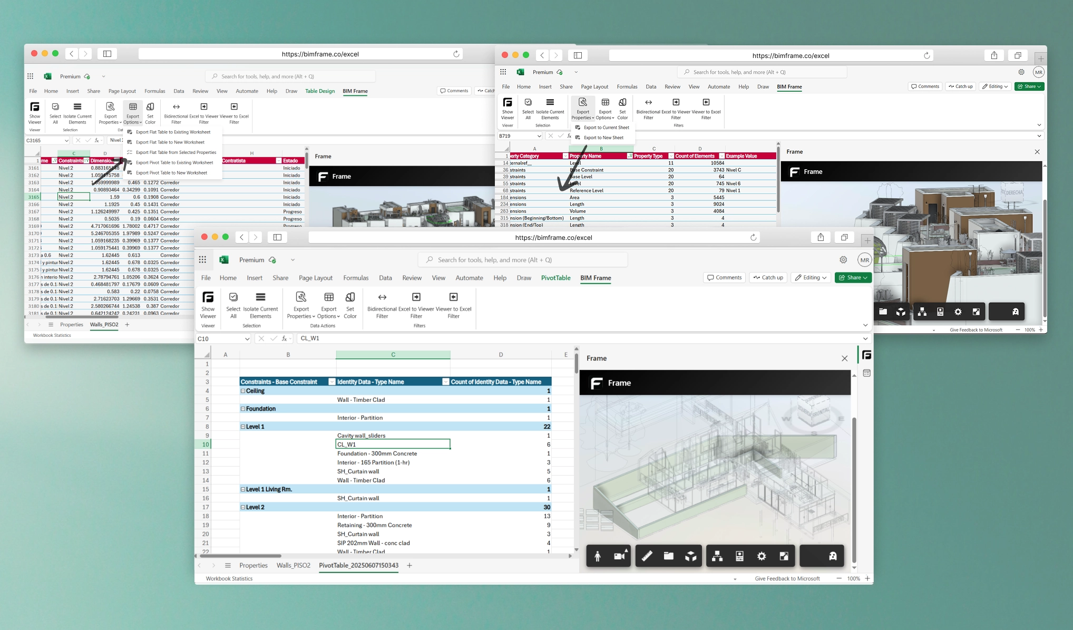
Task: Expand the model tree icon in the viewer
Action: coord(717,555)
